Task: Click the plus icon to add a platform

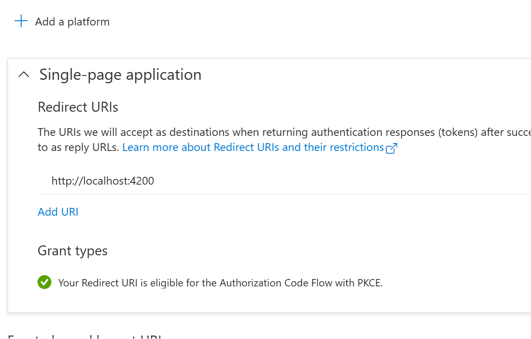Action: click(21, 21)
